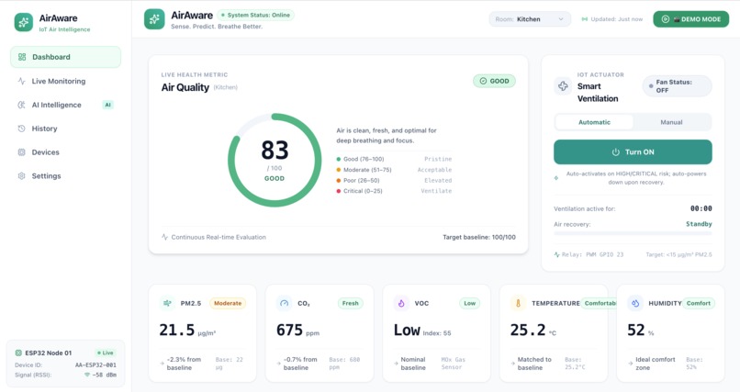Click the AirAware sidebar logo icon
The height and width of the screenshot is (392, 740).
[x=24, y=22]
